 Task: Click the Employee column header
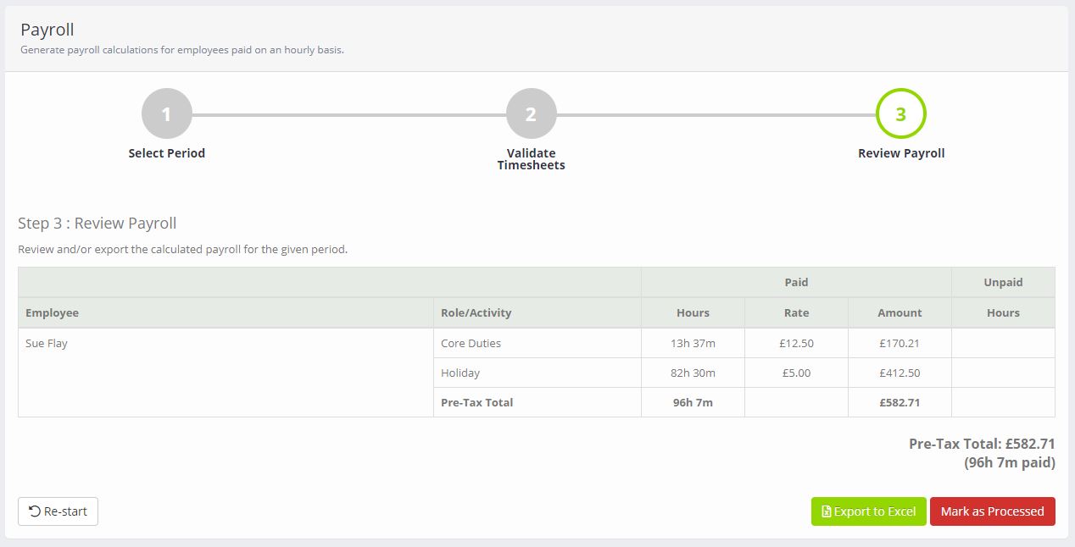(x=226, y=312)
